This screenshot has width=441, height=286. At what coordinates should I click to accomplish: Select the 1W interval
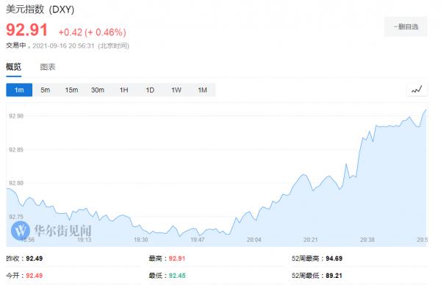point(176,90)
